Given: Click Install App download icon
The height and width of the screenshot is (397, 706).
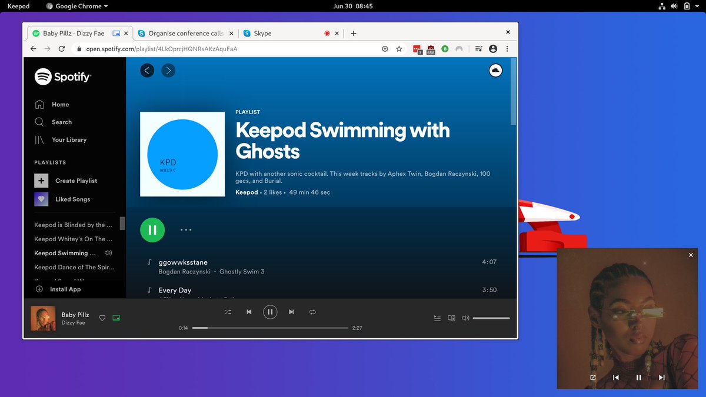Looking at the screenshot, I should coord(39,289).
